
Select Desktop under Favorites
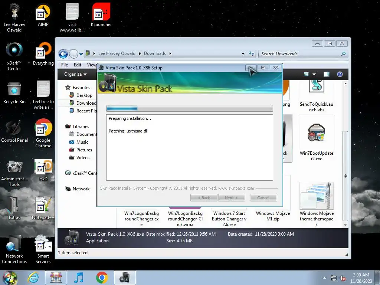[81, 95]
